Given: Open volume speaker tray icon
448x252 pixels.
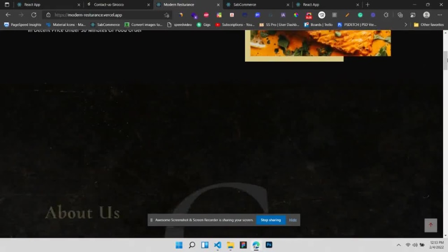Looking at the screenshot, I should click(415, 245).
